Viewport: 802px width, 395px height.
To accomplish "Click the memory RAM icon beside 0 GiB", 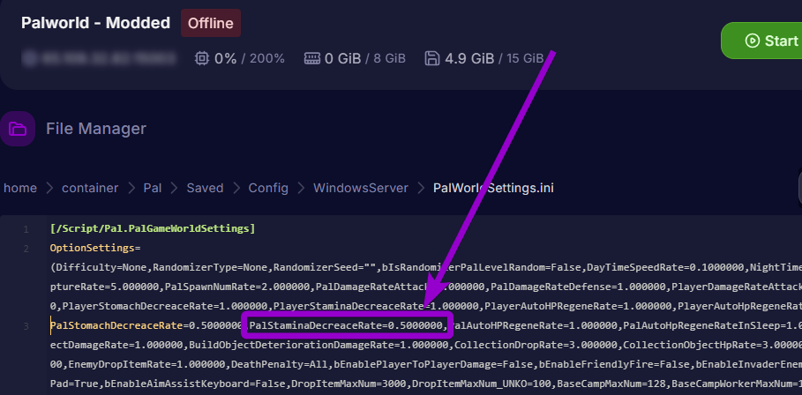I will (311, 59).
